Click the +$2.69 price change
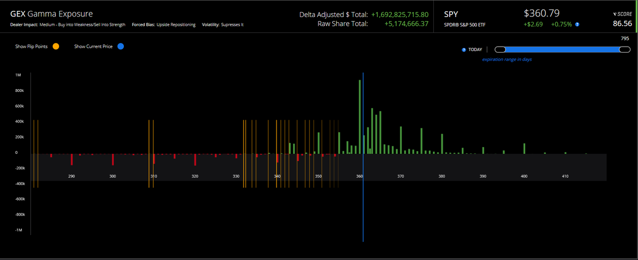 point(533,24)
